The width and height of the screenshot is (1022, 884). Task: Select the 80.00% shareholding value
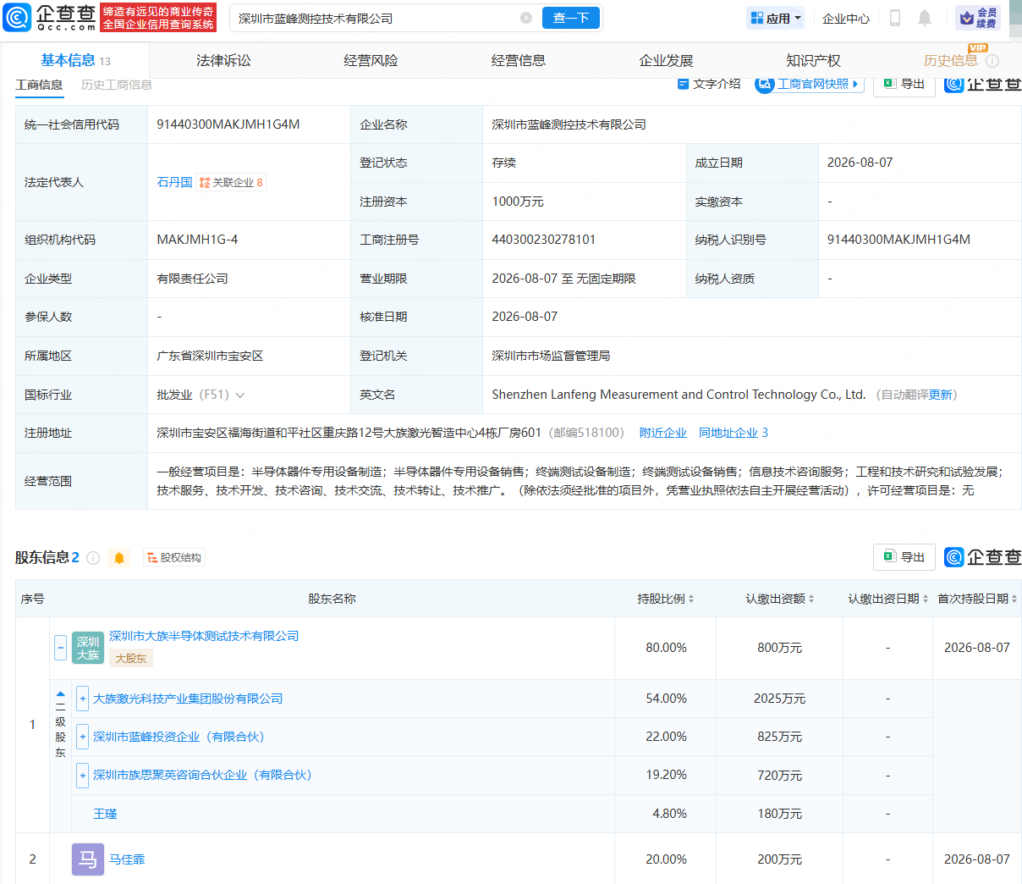point(666,648)
